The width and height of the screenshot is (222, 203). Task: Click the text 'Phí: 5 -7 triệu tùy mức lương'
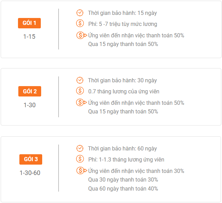(122, 24)
